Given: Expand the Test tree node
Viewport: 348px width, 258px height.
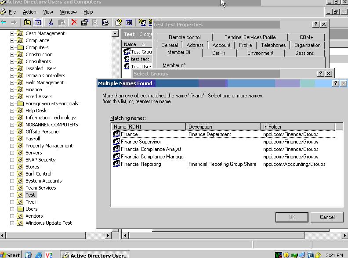Looking at the screenshot, I should click(x=12, y=195).
